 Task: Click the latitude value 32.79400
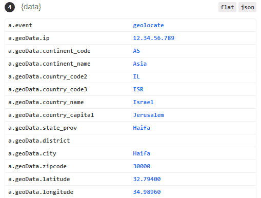click(147, 179)
